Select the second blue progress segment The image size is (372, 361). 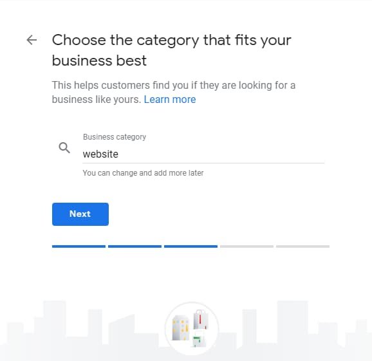pos(135,246)
